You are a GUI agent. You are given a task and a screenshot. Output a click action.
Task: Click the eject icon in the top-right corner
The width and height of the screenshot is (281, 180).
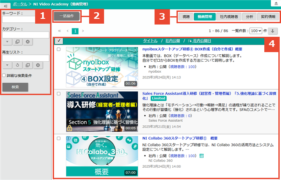[x=276, y=4]
